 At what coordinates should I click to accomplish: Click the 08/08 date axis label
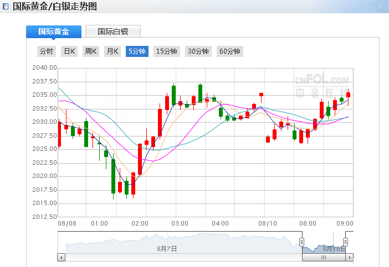[67, 223]
